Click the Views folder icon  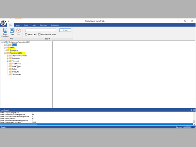(x=8, y=48)
